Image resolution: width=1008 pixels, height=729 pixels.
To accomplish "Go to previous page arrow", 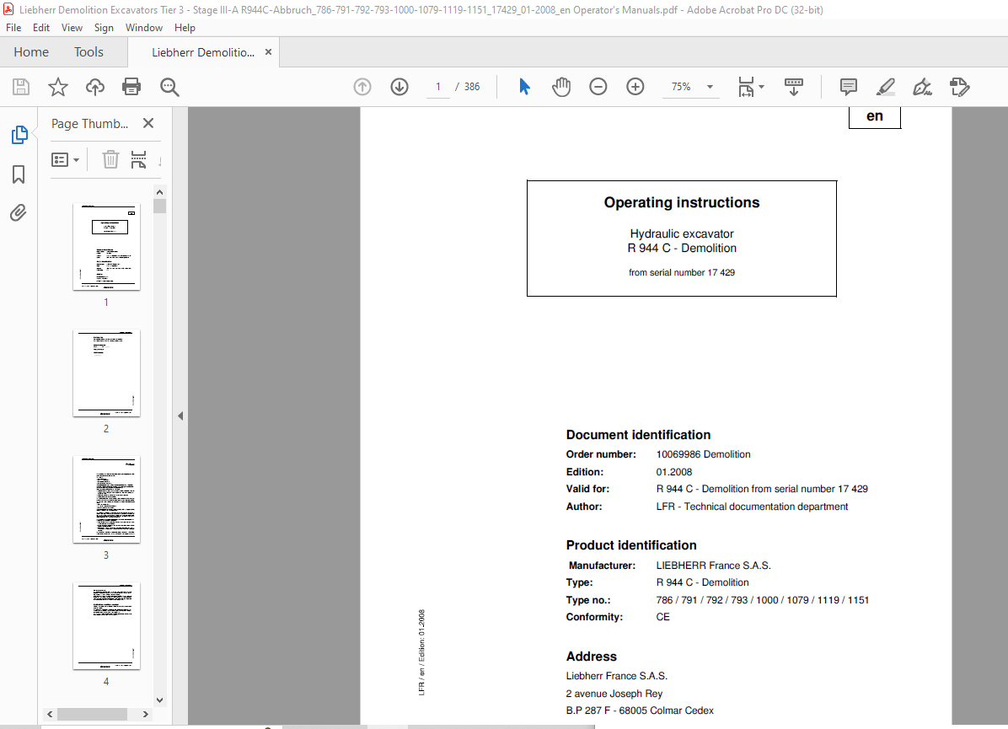I will point(362,87).
